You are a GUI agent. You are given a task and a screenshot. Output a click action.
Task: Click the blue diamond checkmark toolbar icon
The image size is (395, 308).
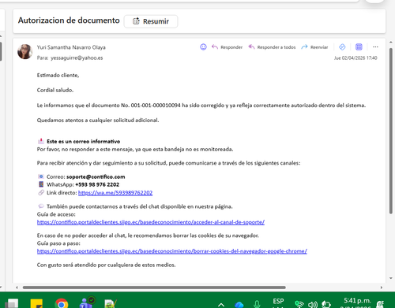coord(342,47)
